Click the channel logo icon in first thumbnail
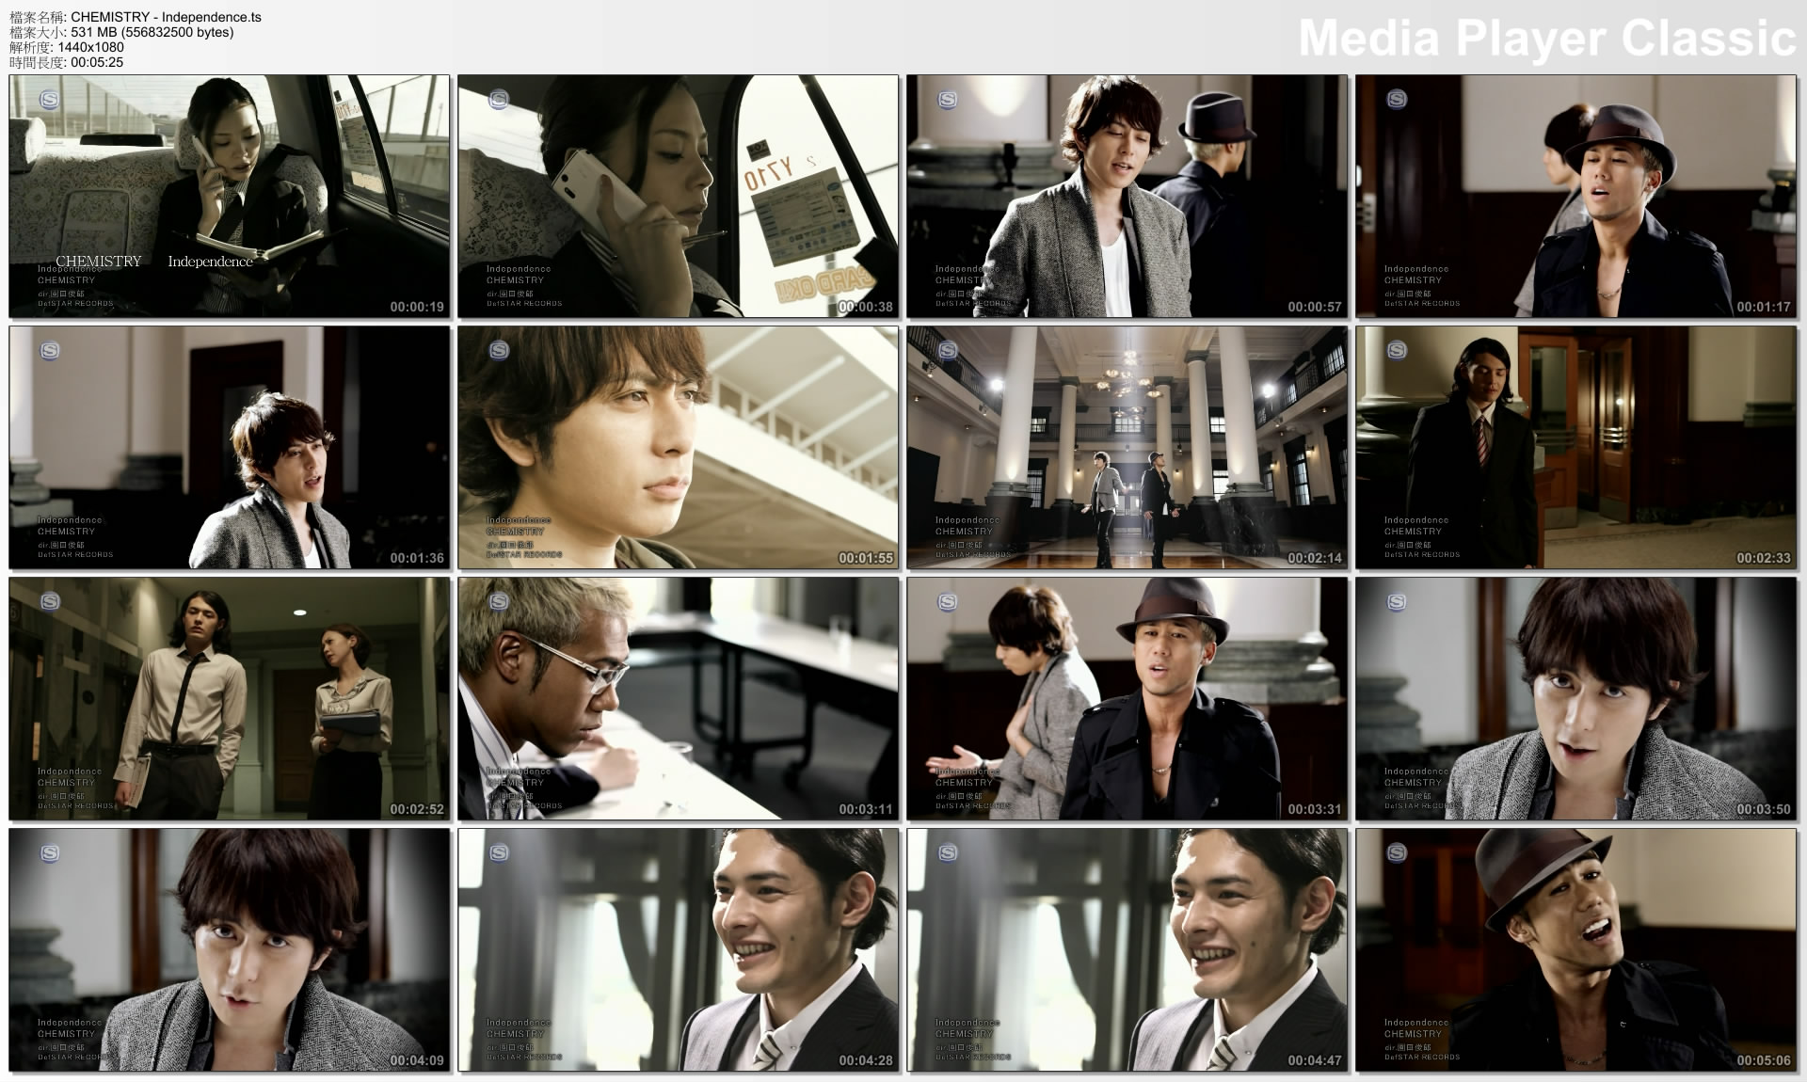The image size is (1807, 1082). click(50, 99)
